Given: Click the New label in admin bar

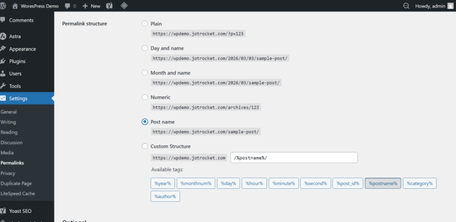Looking at the screenshot, I should (x=95, y=6).
